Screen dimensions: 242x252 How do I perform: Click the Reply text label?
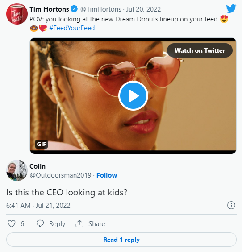pos(57,224)
